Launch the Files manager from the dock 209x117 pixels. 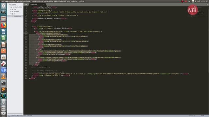click(4, 19)
